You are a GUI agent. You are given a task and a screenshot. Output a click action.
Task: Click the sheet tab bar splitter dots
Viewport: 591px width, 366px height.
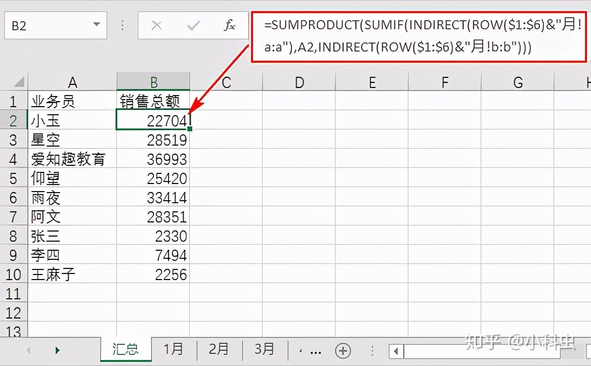(x=372, y=350)
